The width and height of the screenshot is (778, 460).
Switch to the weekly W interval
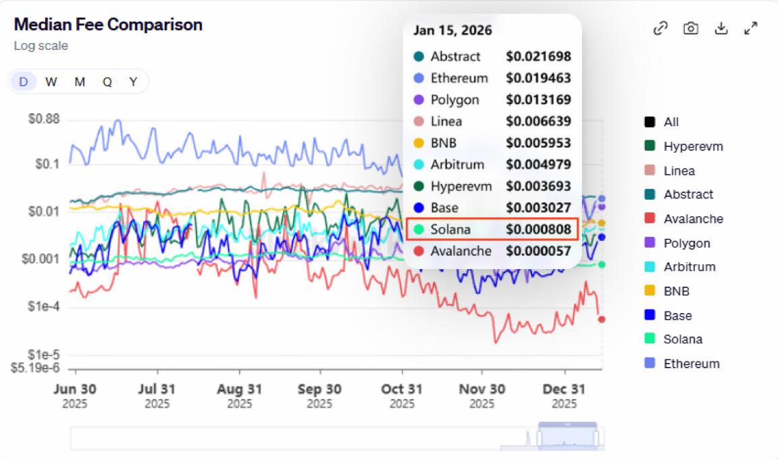click(51, 82)
